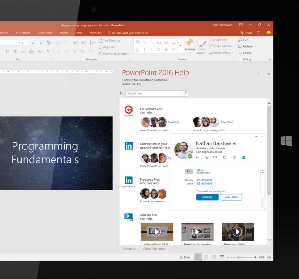Image resolution: width=299 pixels, height=279 pixels.
Task: Toggle Underline formatting
Action: pyautogui.click(x=7, y=51)
